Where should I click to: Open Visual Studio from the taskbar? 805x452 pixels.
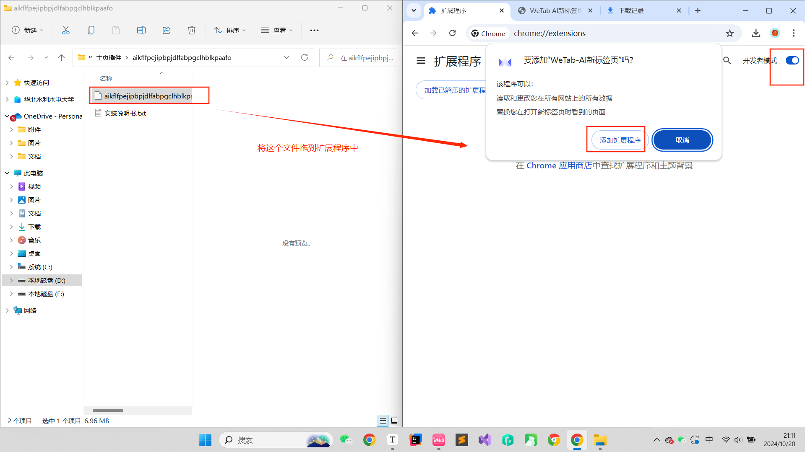click(485, 440)
